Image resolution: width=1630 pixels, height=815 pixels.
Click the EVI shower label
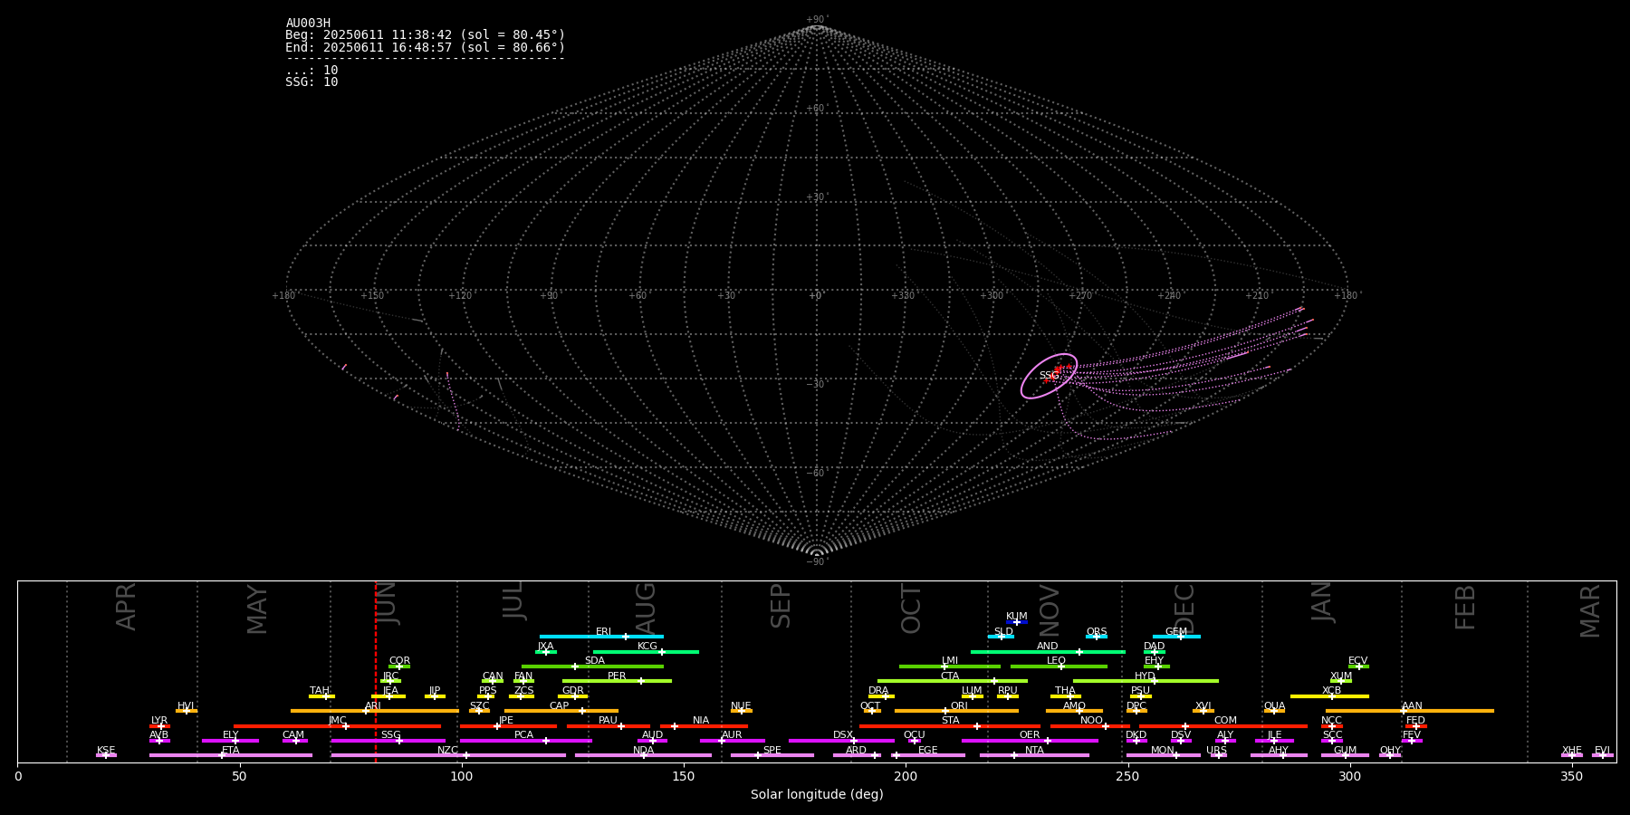coord(1602,751)
